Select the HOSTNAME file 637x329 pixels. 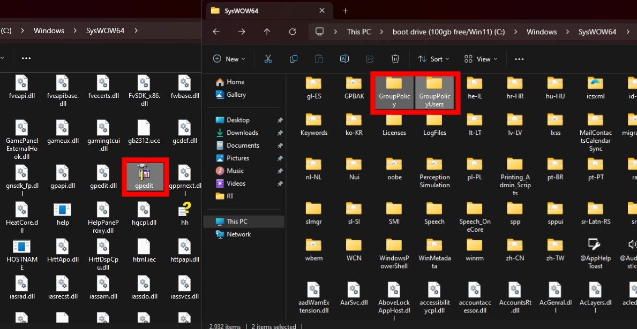21,255
